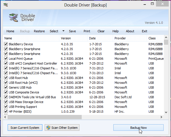Maximize the Double Driver window
The width and height of the screenshot is (171, 137).
152,4
